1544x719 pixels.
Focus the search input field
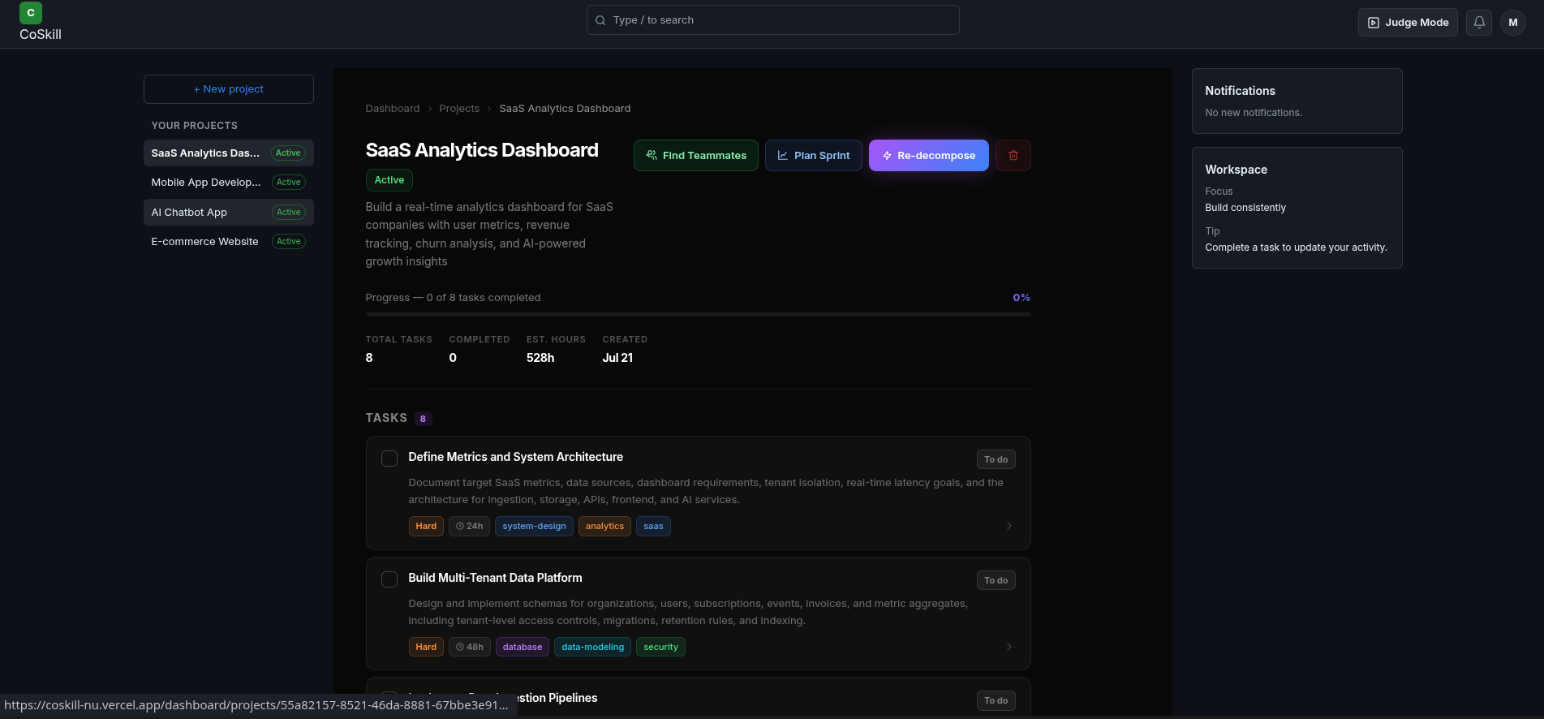(x=773, y=20)
